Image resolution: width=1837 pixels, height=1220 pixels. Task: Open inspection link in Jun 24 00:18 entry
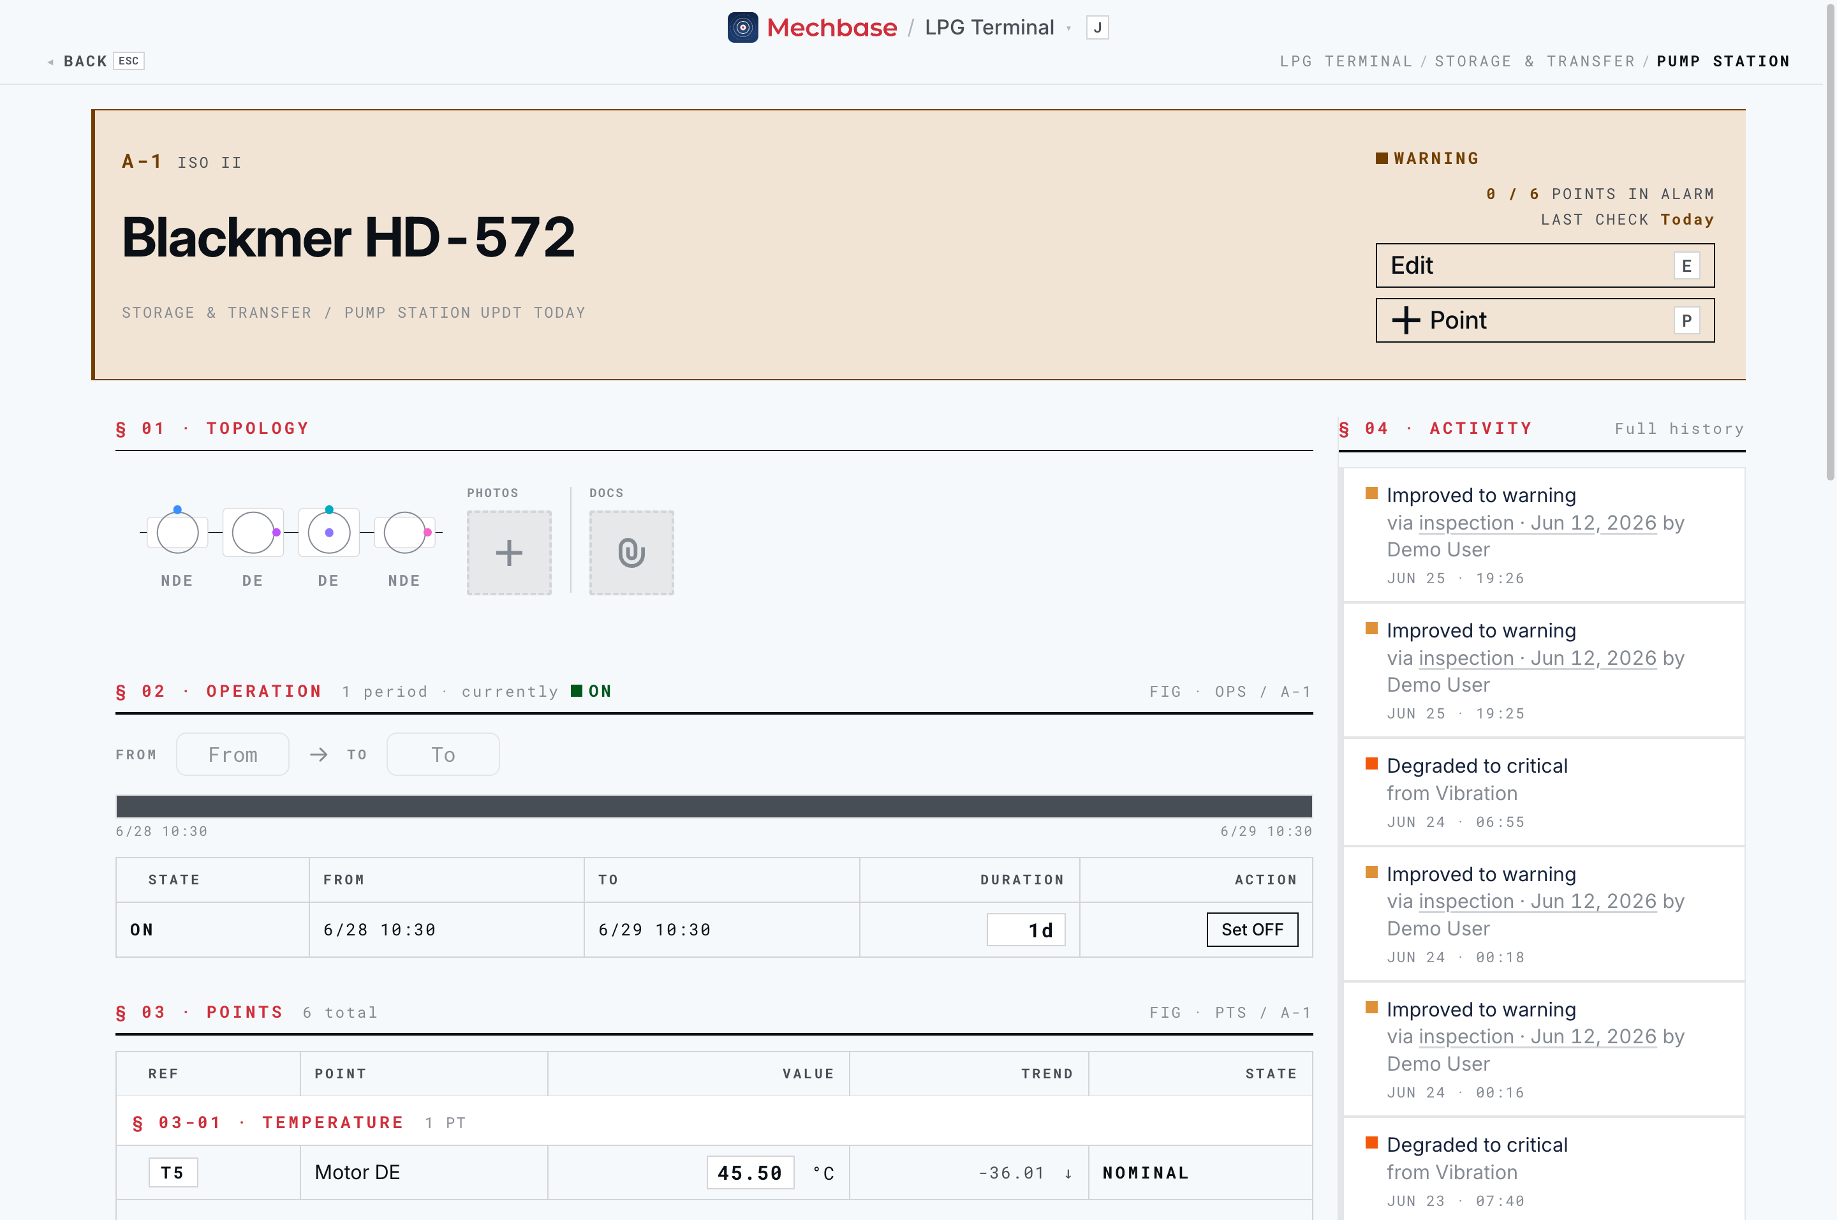click(x=1537, y=901)
